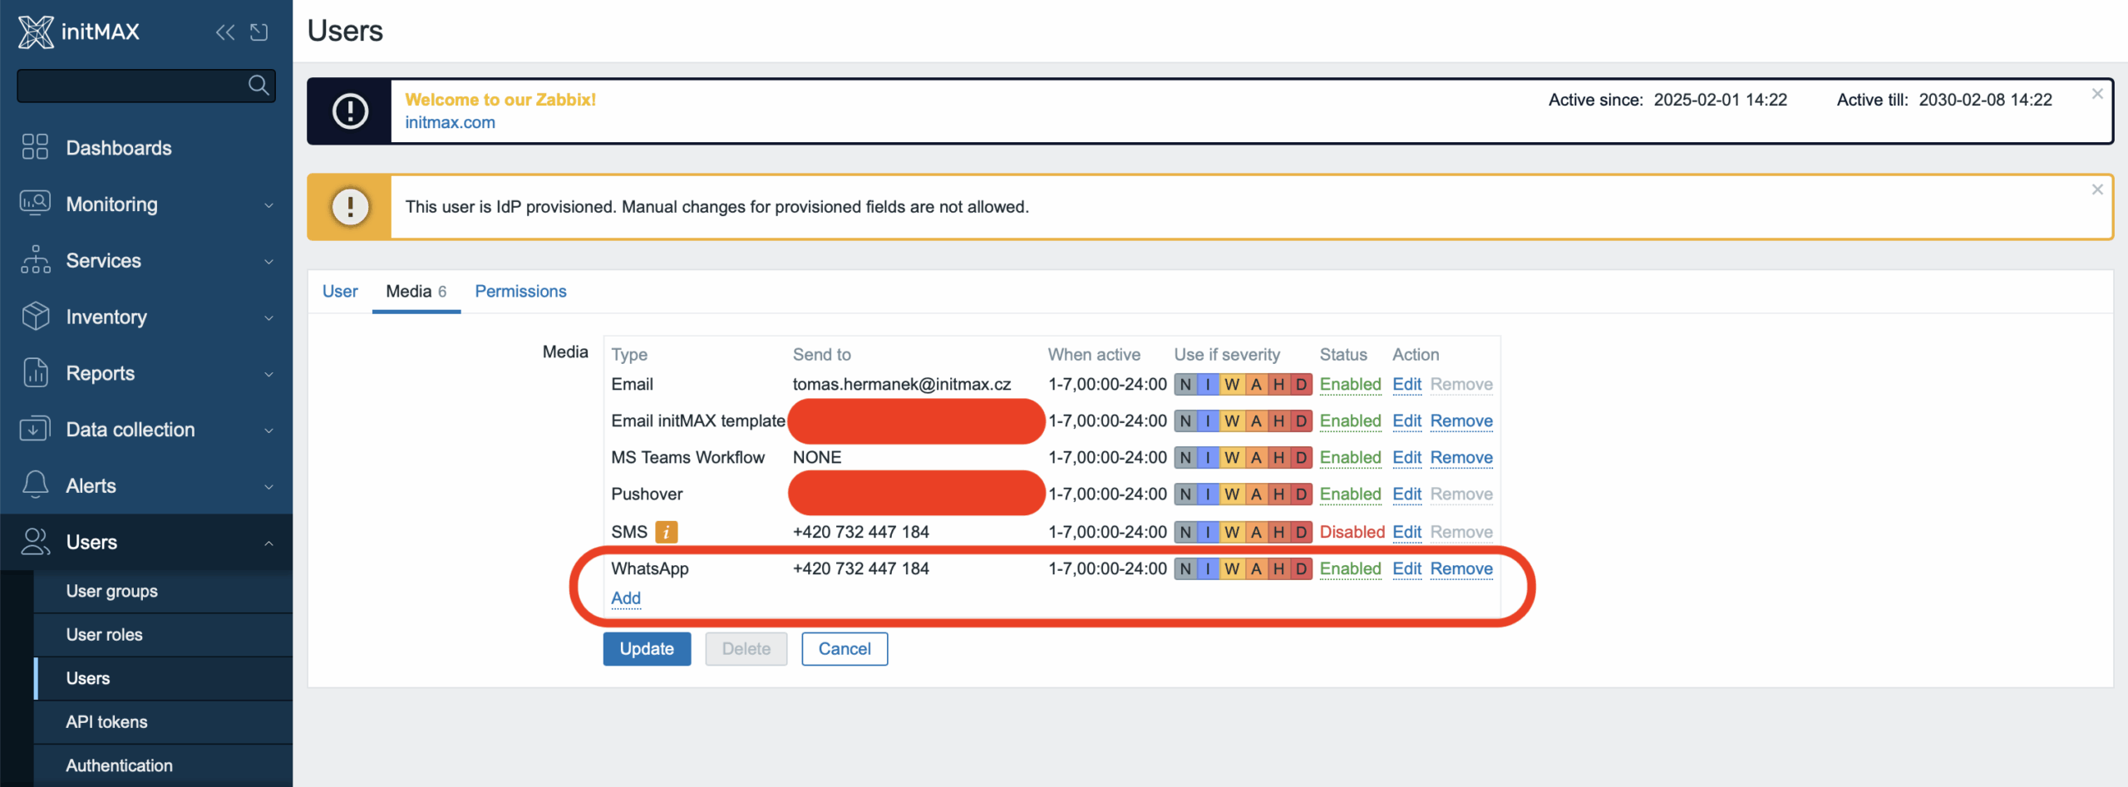Screen dimensions: 2128x787
Task: Dismiss the IdP provisioned warning
Action: [2097, 189]
